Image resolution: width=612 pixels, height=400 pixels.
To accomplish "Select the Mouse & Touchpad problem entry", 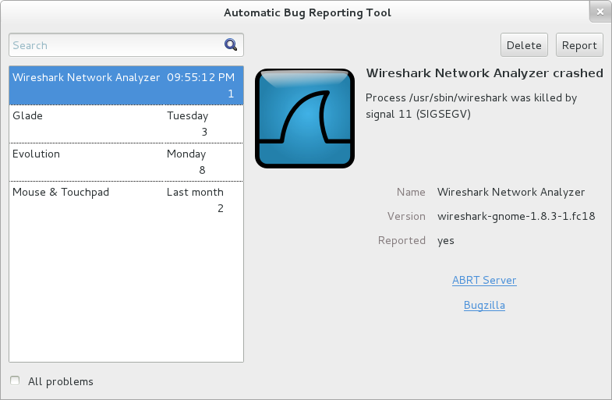I will (x=126, y=200).
